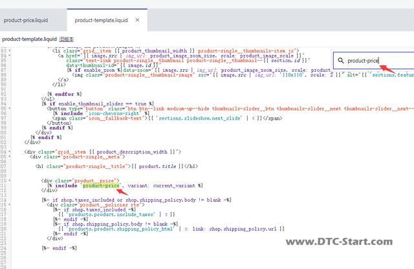Click 'current_variant' in the include line
The height and width of the screenshot is (269, 414).
[174, 186]
